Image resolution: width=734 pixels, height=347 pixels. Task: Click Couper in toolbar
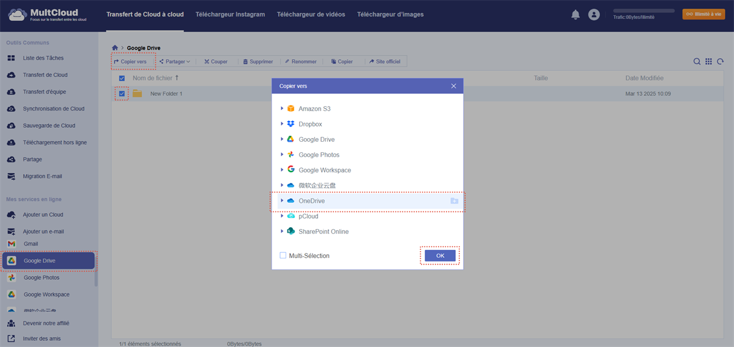tap(216, 62)
